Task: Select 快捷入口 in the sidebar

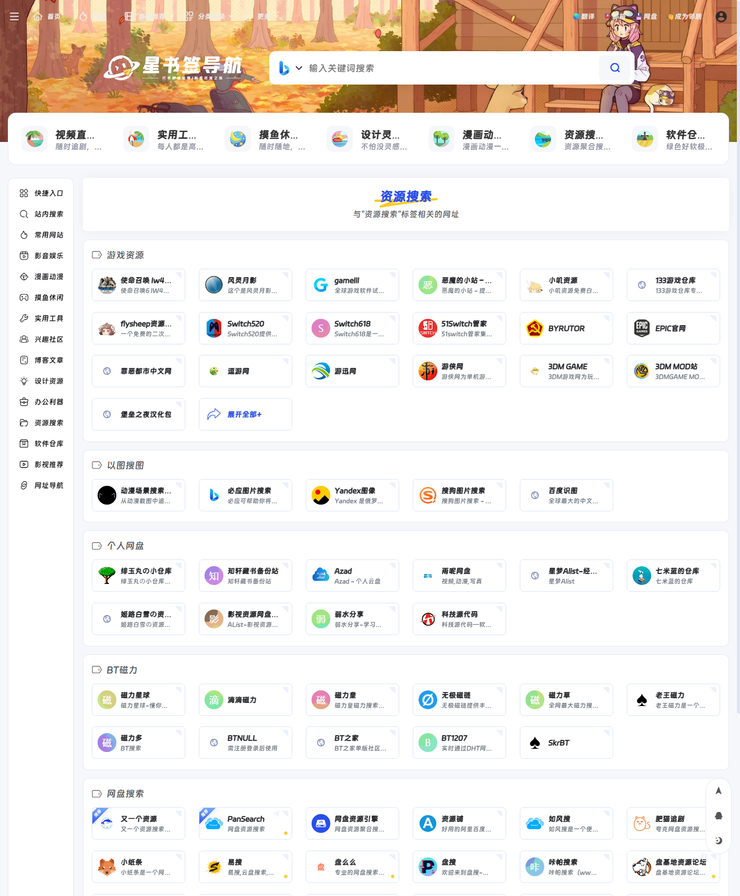Action: point(41,193)
